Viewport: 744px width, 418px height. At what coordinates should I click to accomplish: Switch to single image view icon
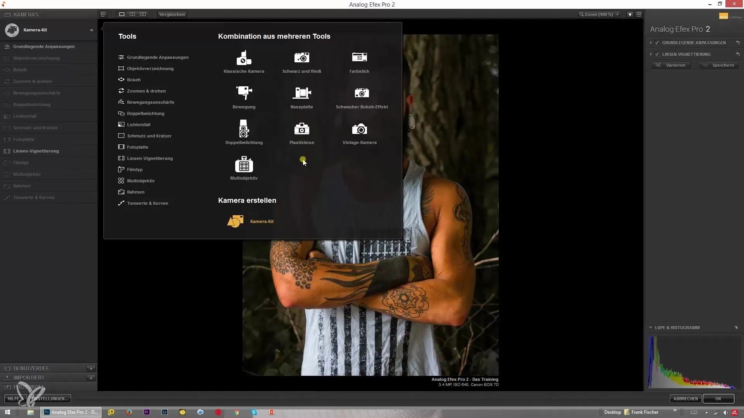[122, 14]
